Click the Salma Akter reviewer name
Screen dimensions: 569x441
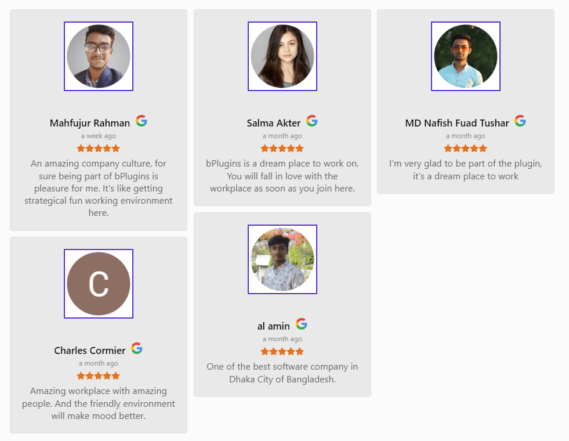[x=274, y=123]
